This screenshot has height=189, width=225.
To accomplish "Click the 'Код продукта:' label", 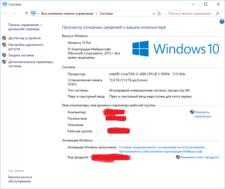I will coord(78,157).
